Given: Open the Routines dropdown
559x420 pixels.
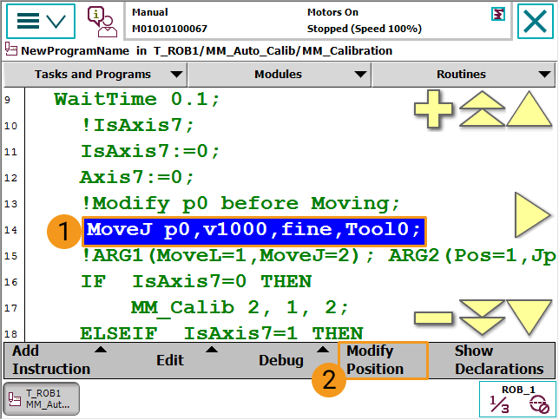Looking at the screenshot, I should 464,75.
